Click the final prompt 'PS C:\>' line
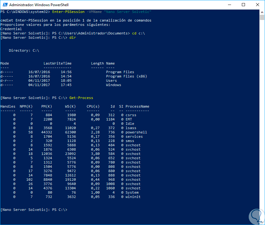This screenshot has width=265, height=225. [x=34, y=210]
